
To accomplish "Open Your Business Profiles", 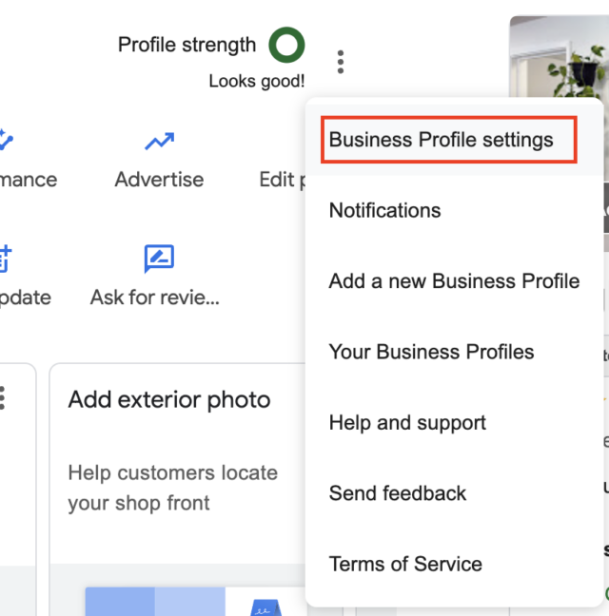I will (x=431, y=352).
